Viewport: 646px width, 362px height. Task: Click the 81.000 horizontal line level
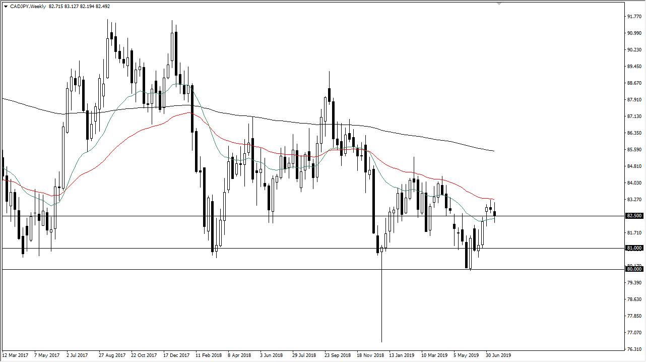302,248
